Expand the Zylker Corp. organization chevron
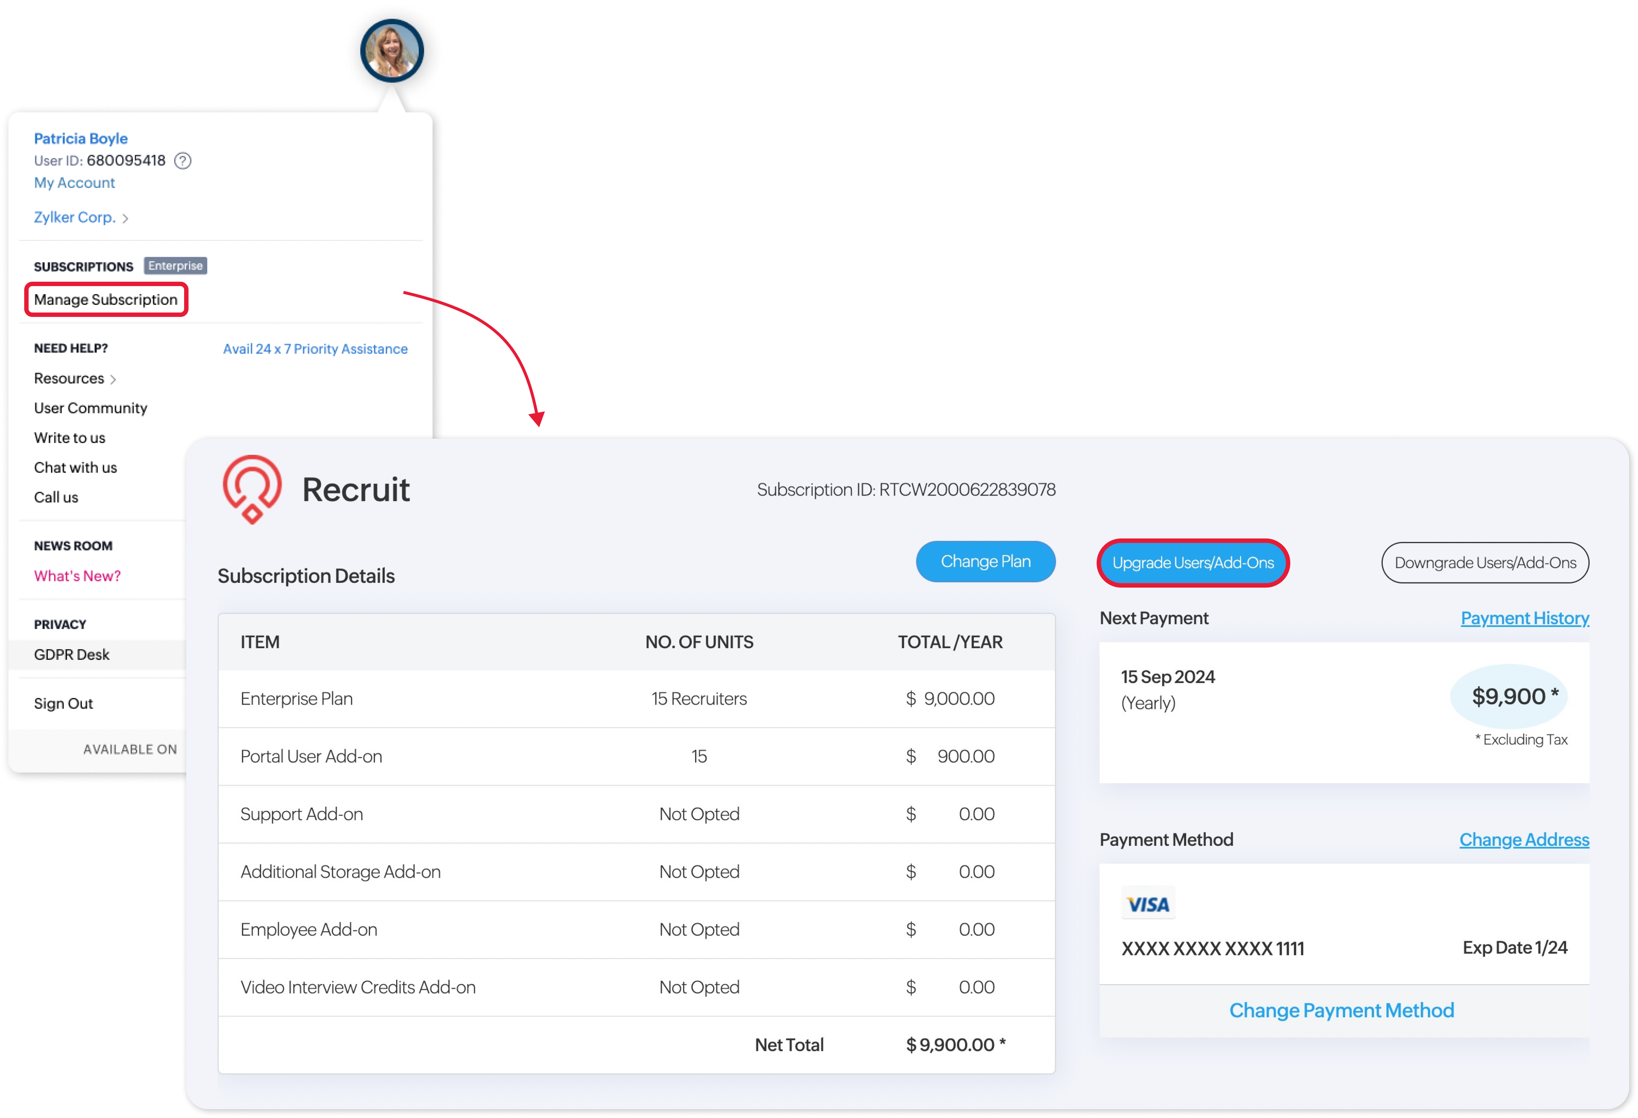 tap(125, 219)
